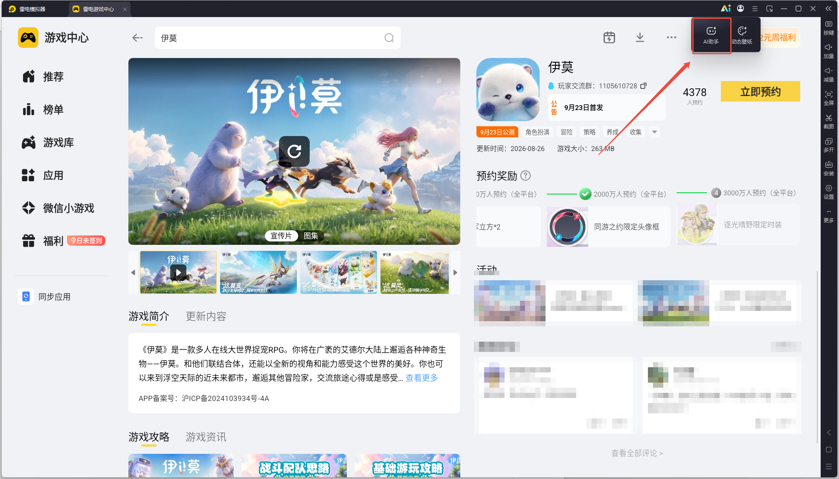Switch to 更新内容 tab

(x=206, y=316)
